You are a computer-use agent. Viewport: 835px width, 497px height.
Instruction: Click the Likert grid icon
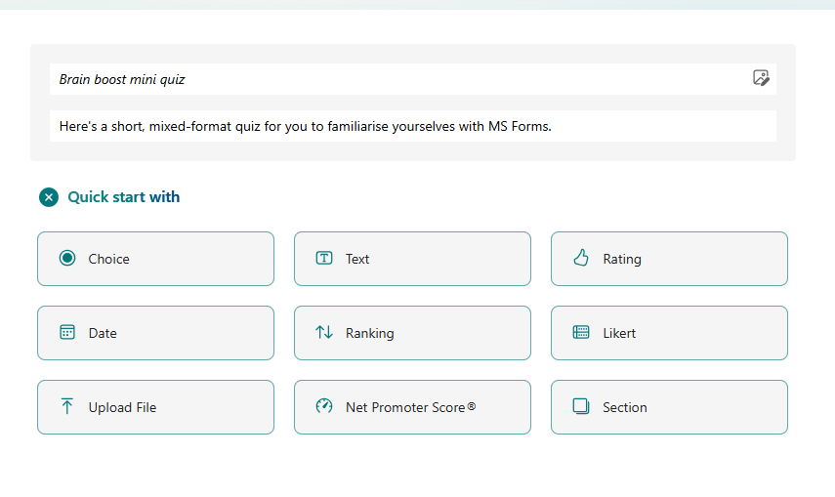click(581, 333)
